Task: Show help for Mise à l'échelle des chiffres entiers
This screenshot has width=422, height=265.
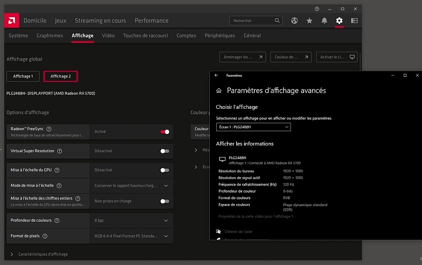Action: tap(78, 199)
